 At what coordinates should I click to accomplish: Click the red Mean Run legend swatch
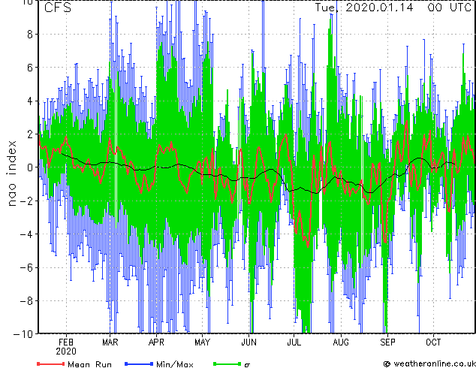pos(50,363)
